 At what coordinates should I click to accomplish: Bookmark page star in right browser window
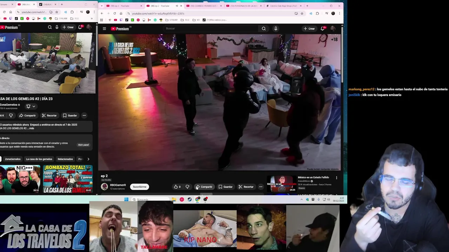[302, 13]
